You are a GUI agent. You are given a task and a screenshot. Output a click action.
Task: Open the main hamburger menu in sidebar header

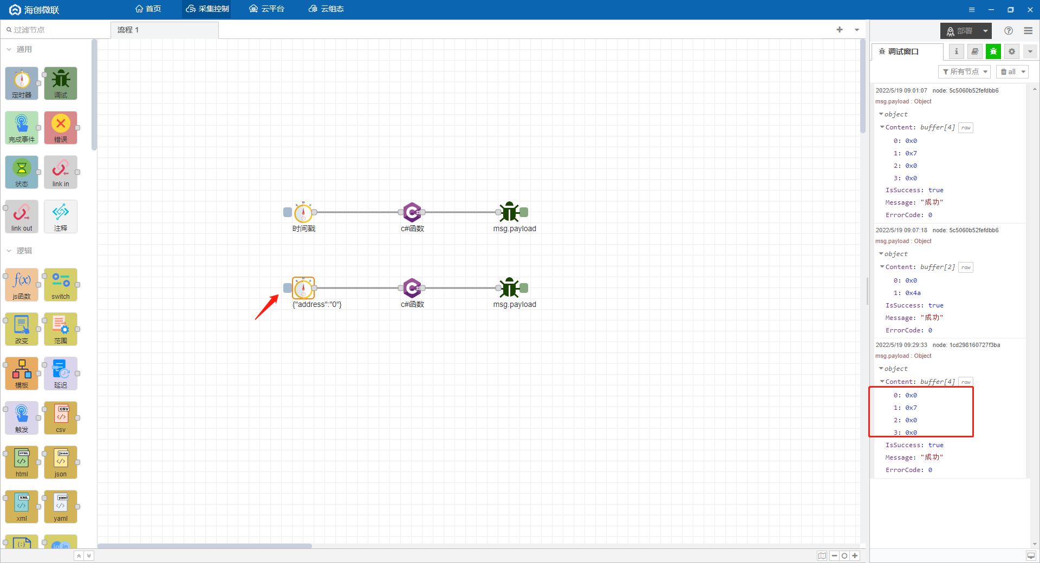(x=1028, y=31)
